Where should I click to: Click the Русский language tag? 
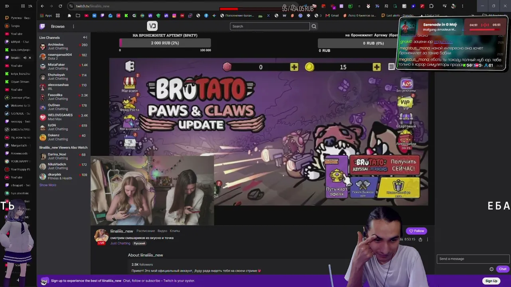(139, 243)
